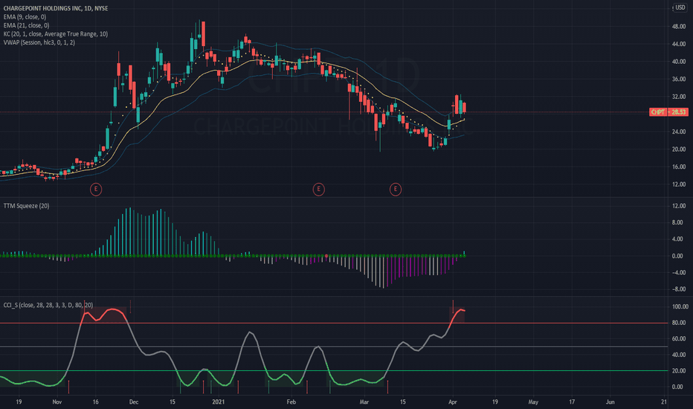Click the Nov date label on time axis

point(57,402)
